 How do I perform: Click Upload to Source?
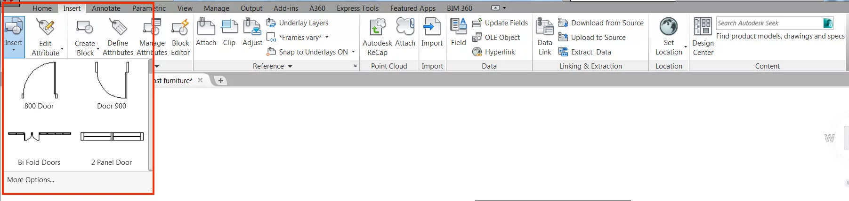pos(592,37)
